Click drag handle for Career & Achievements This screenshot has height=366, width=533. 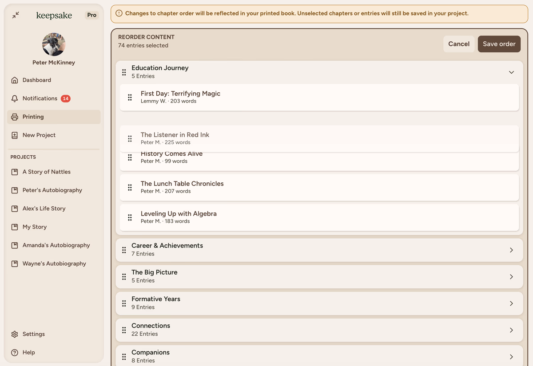pos(124,250)
